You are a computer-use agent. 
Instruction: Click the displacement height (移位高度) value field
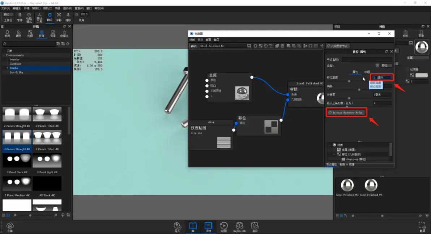coord(382,77)
